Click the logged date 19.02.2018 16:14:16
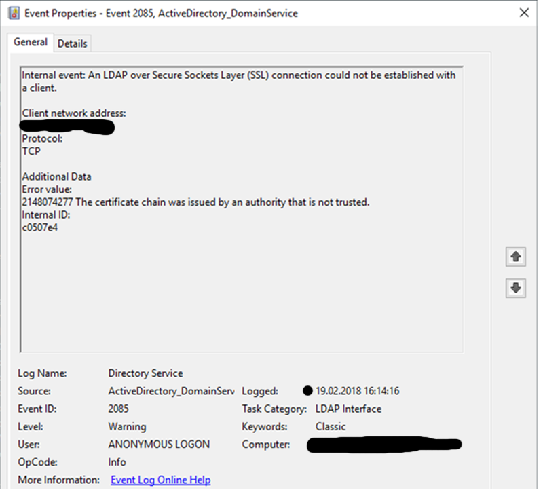Viewport: 543px width, 490px height. coord(358,391)
